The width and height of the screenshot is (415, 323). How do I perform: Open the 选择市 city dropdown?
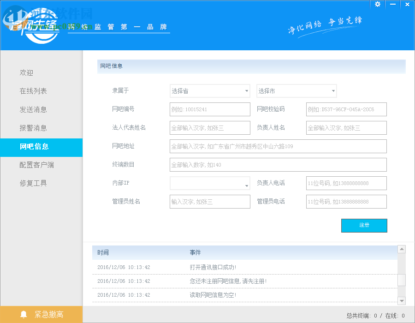coord(296,91)
